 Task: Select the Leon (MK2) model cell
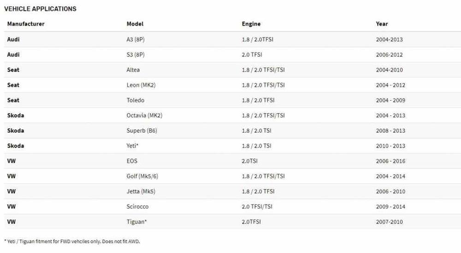(x=141, y=85)
